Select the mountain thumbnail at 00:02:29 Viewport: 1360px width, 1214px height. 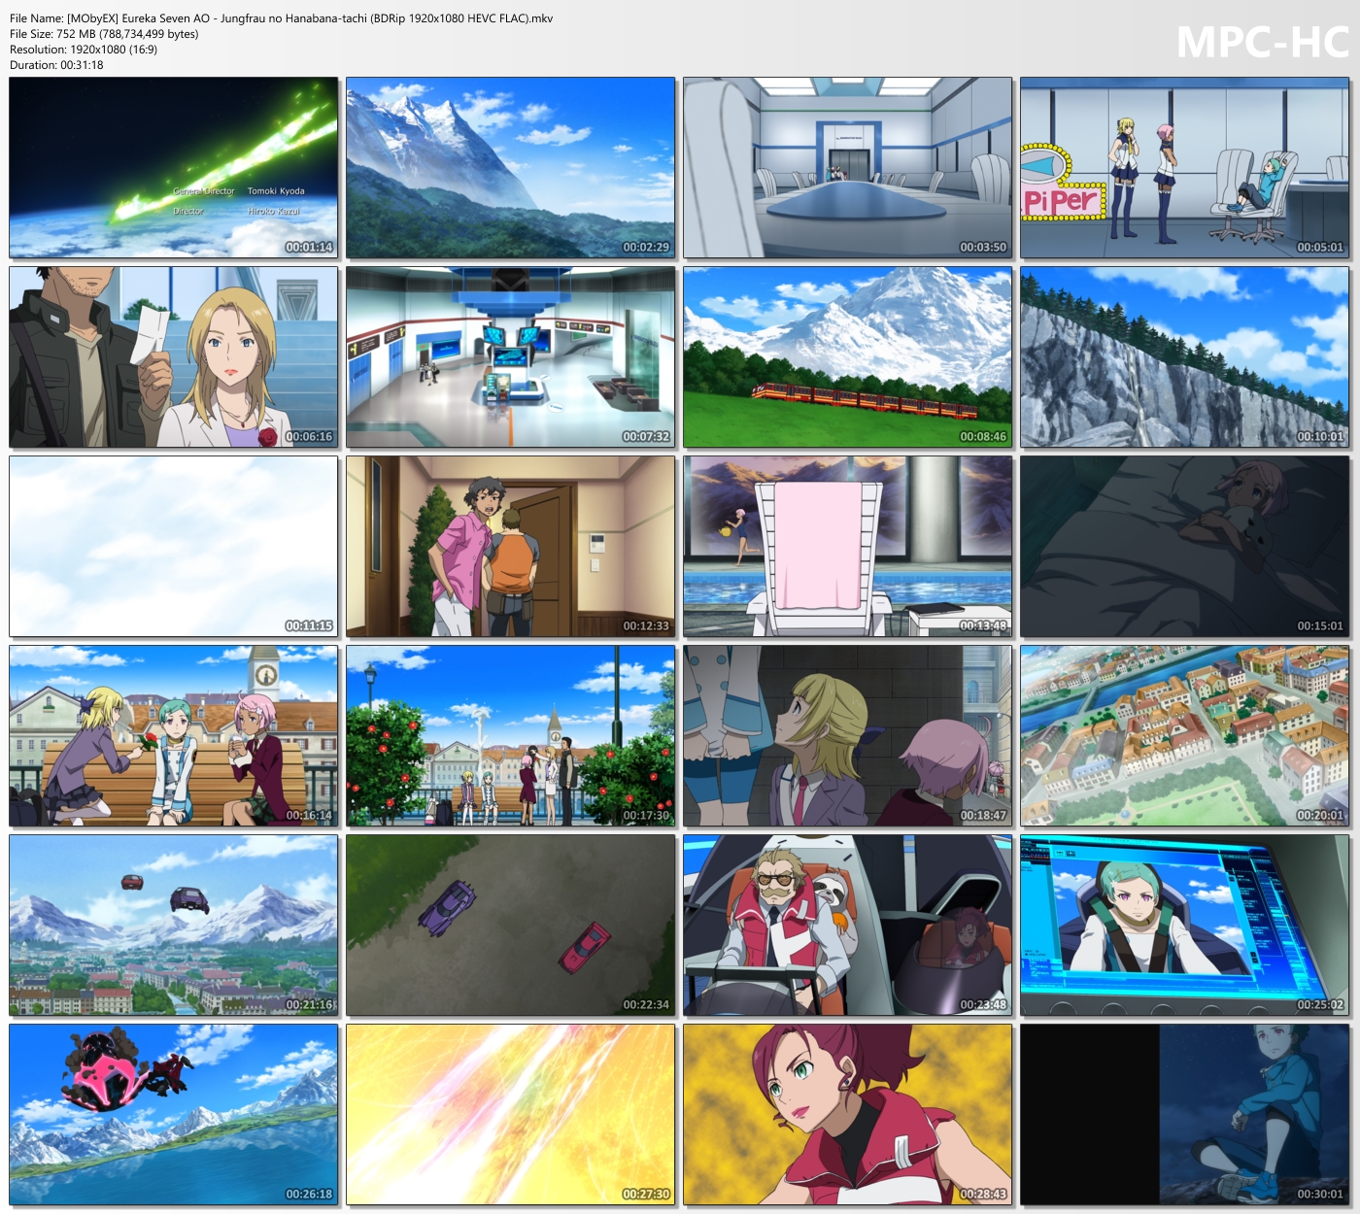point(511,167)
